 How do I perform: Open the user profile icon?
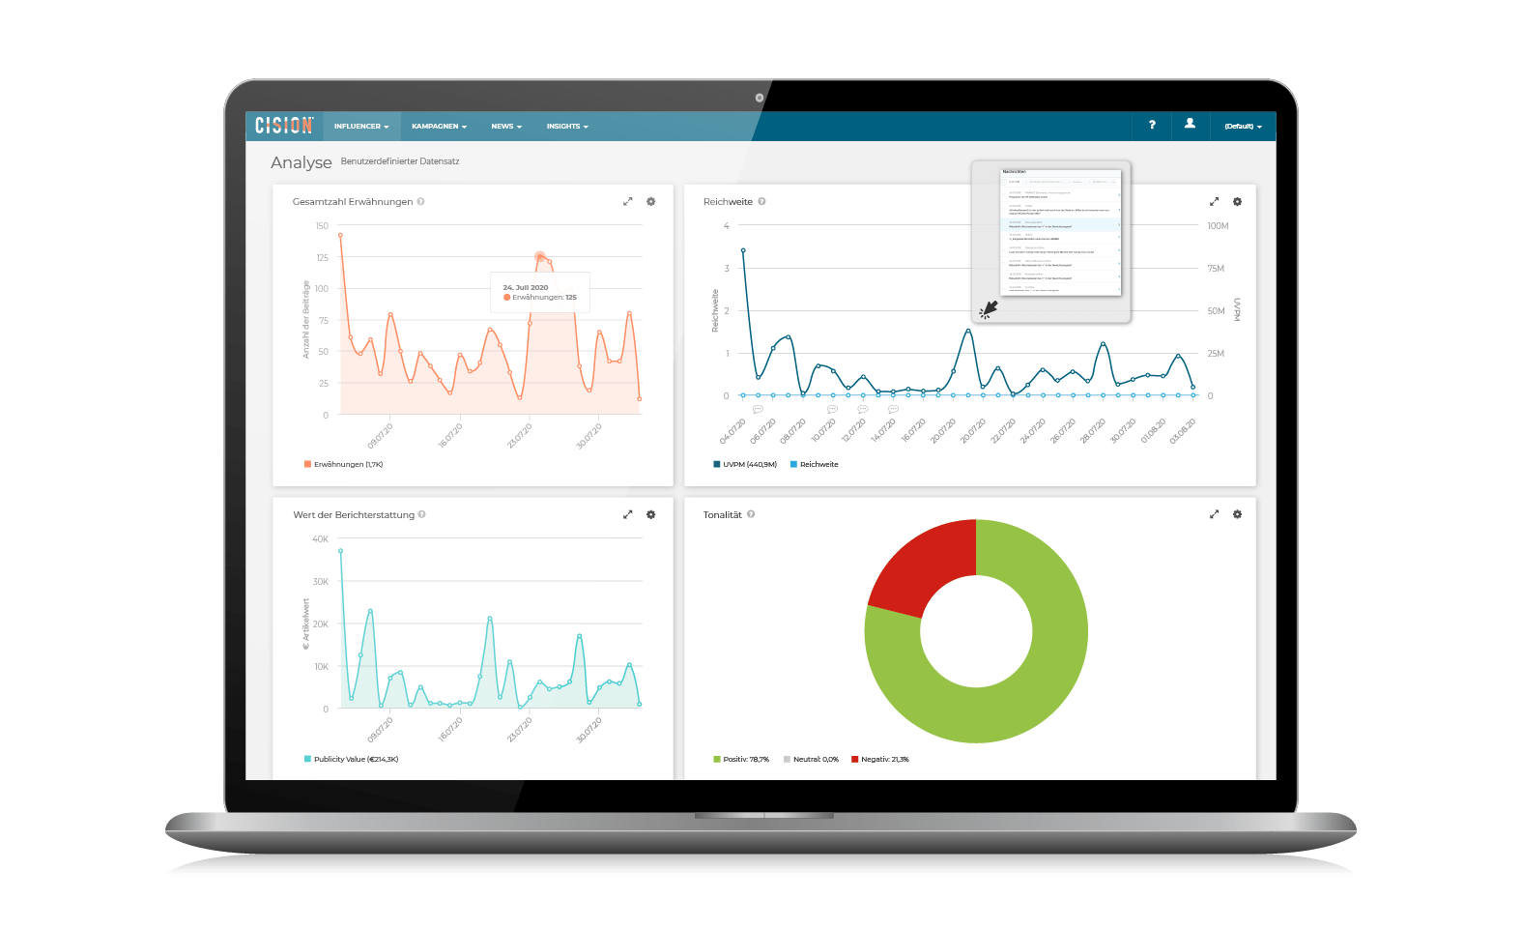click(1190, 124)
